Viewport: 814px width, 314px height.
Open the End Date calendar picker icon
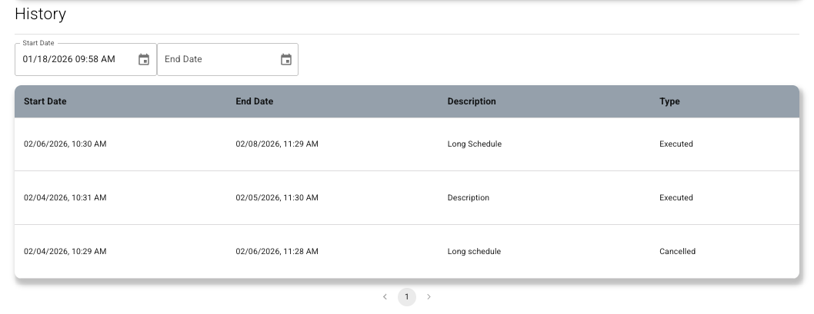(286, 60)
